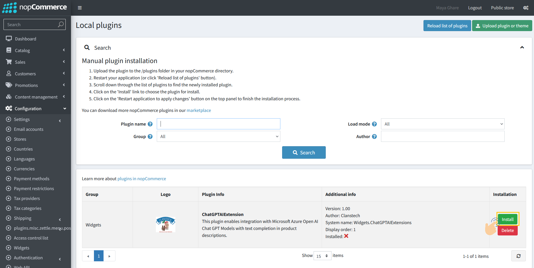
Task: Click the magnifier icon in sidebar search
Action: coord(60,24)
